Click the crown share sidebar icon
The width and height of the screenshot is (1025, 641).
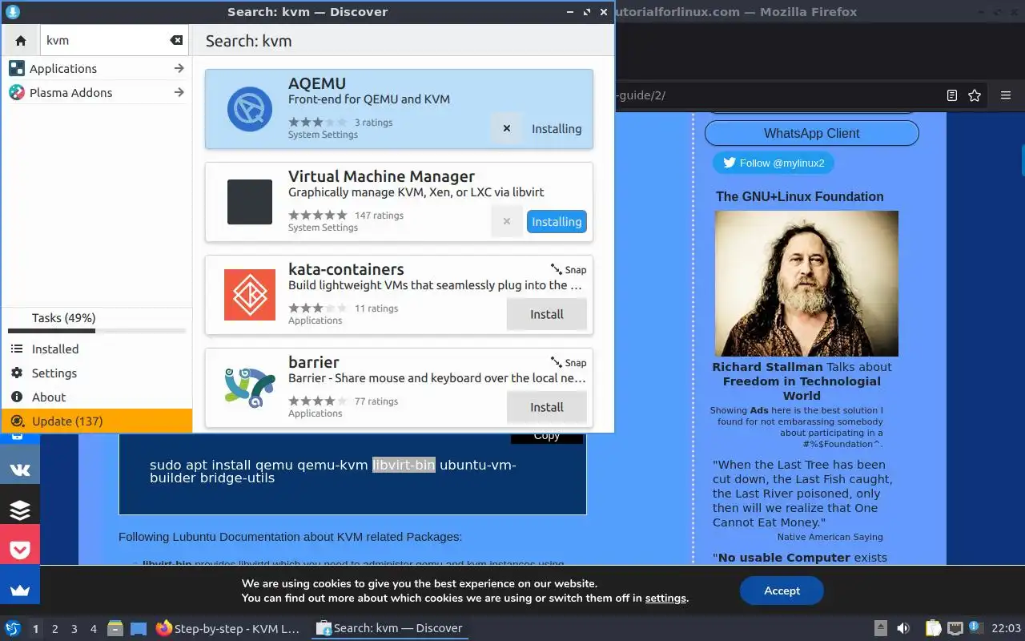click(x=20, y=591)
